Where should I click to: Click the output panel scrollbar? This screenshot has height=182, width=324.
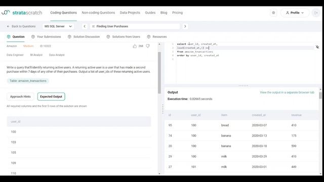320,96
